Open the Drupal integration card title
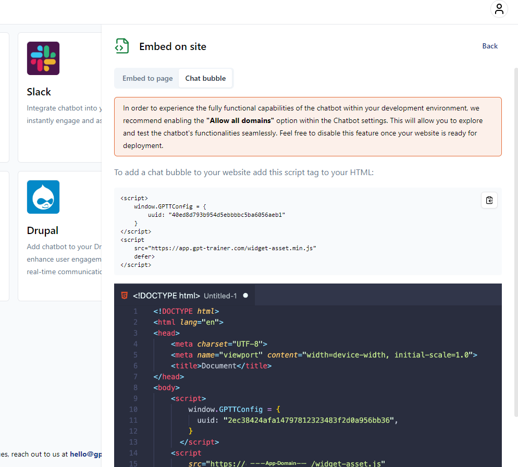518x467 pixels. [x=43, y=230]
